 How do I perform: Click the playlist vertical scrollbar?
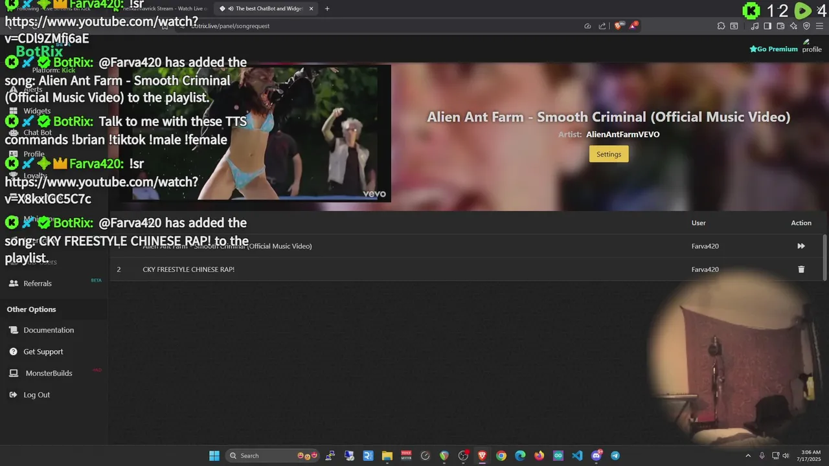point(824,258)
